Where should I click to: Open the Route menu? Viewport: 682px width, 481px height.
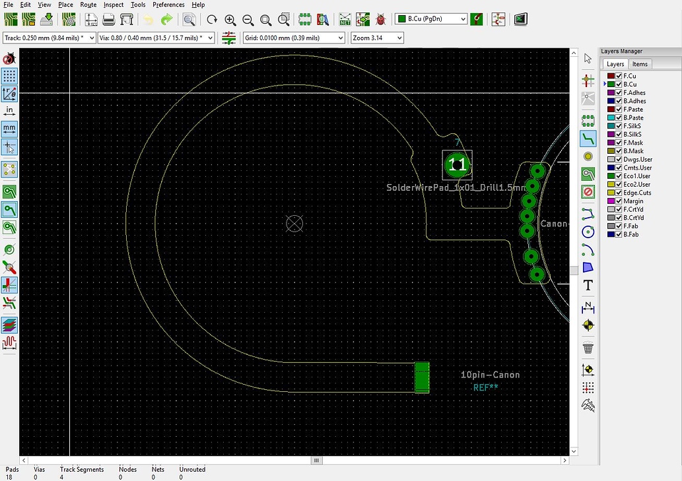88,5
